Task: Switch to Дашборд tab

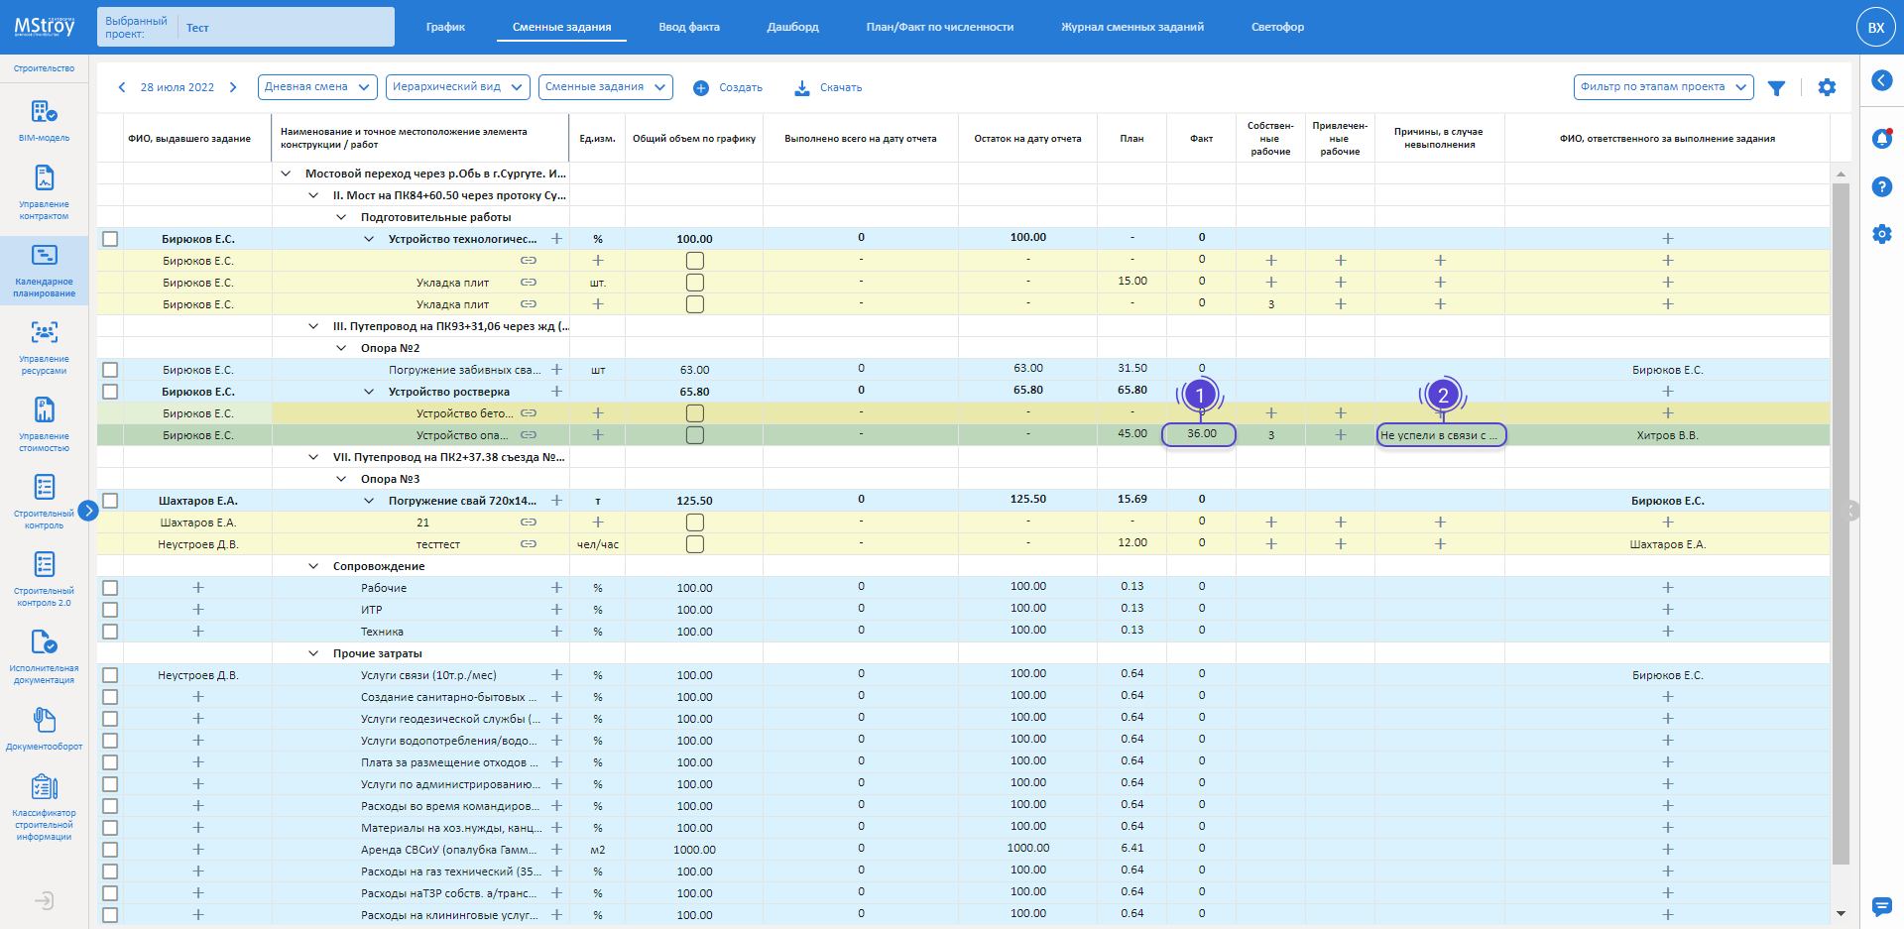Action: coord(792,27)
